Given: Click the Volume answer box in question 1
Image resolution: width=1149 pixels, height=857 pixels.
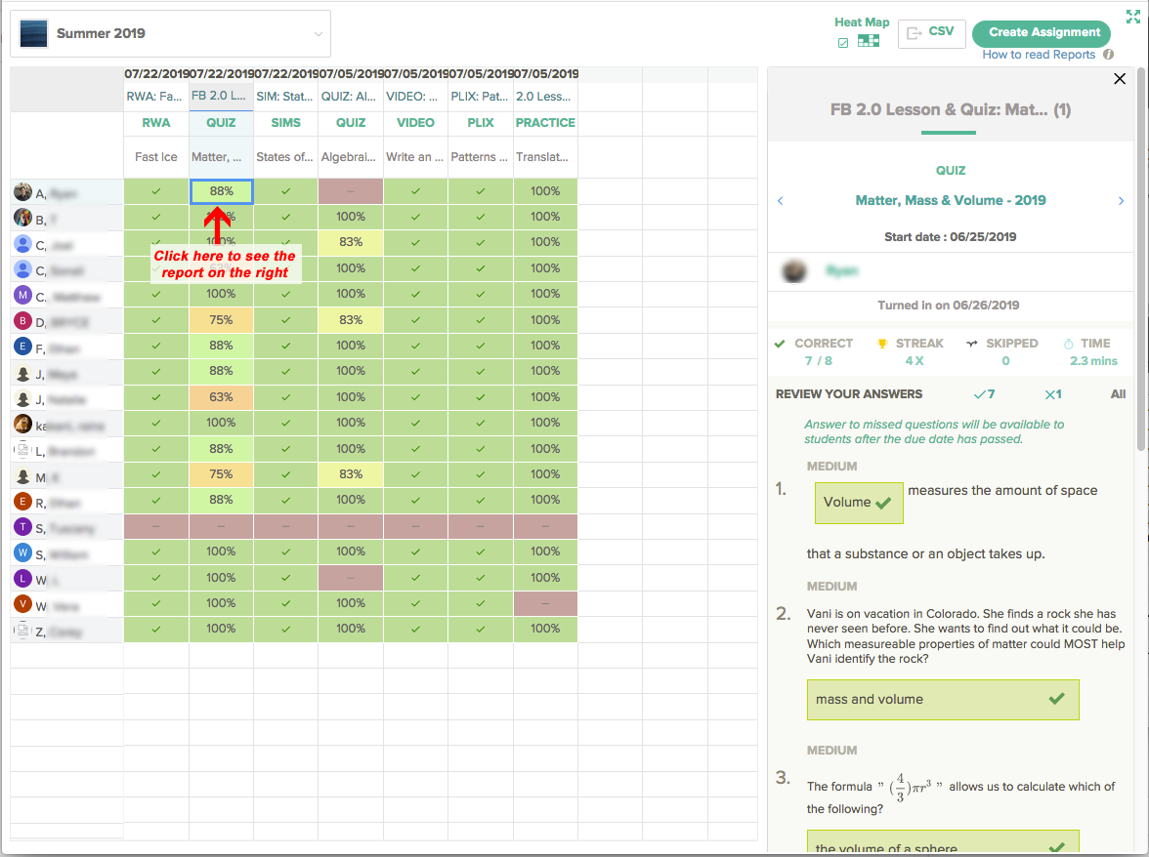Looking at the screenshot, I should pyautogui.click(x=859, y=503).
